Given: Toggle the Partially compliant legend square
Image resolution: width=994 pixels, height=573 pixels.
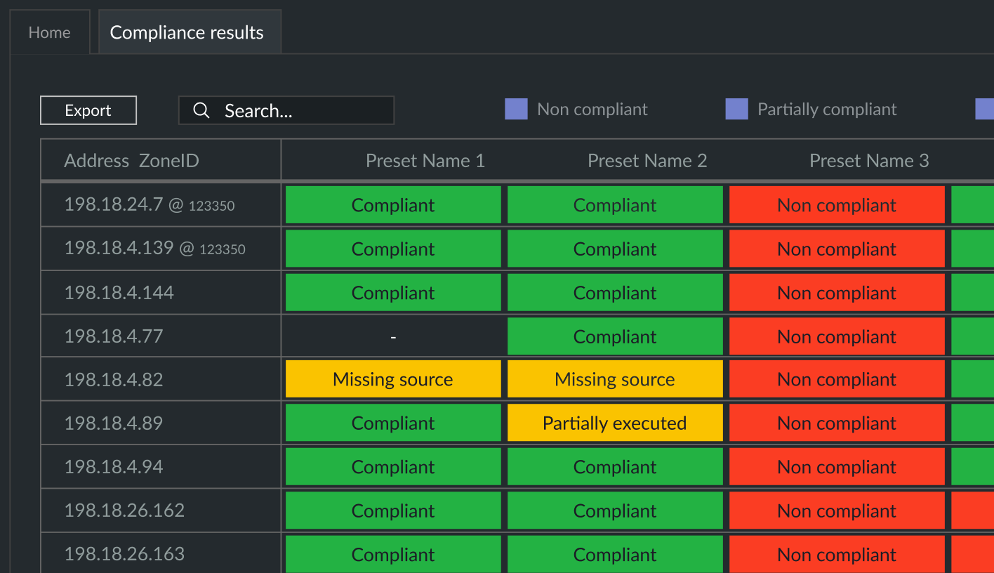Looking at the screenshot, I should point(736,110).
